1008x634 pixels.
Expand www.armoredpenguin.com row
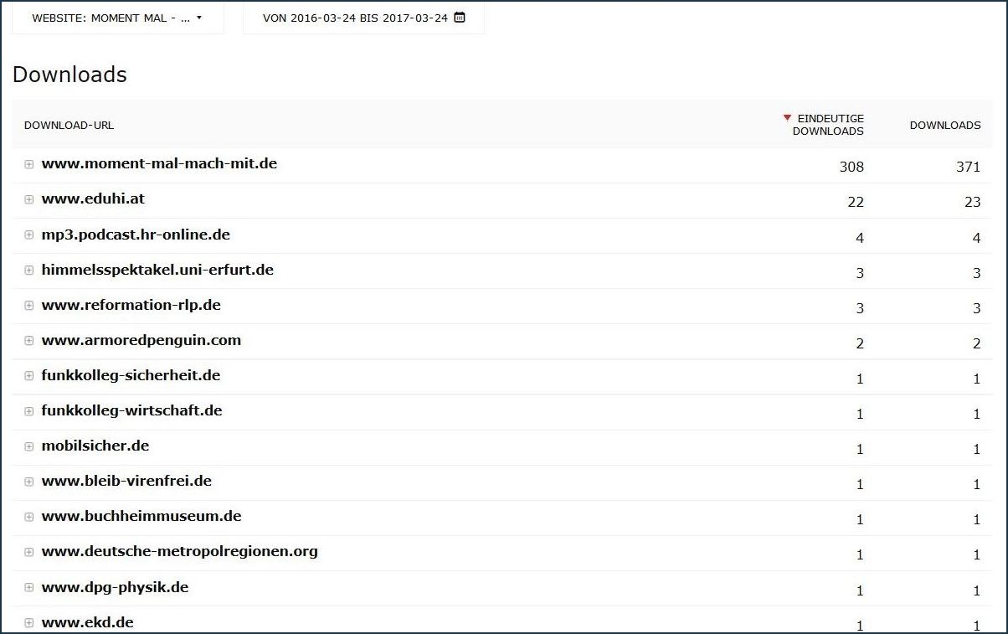(29, 341)
